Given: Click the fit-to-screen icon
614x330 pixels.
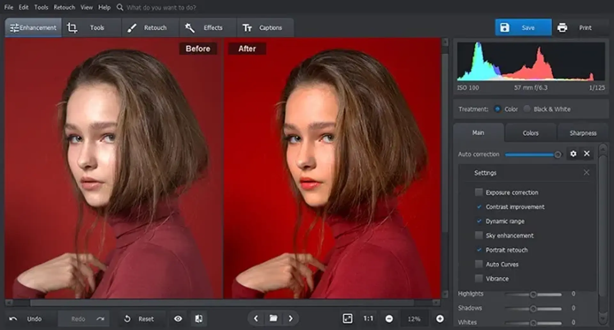Looking at the screenshot, I should (x=348, y=318).
